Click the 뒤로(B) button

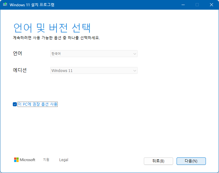click(x=158, y=161)
